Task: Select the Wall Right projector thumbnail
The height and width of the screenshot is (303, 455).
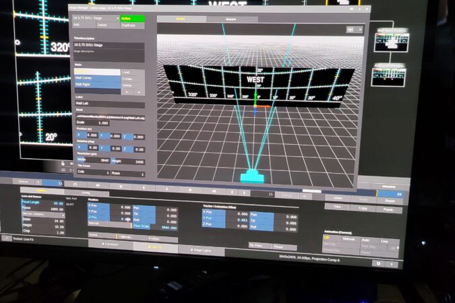Action: [390, 41]
